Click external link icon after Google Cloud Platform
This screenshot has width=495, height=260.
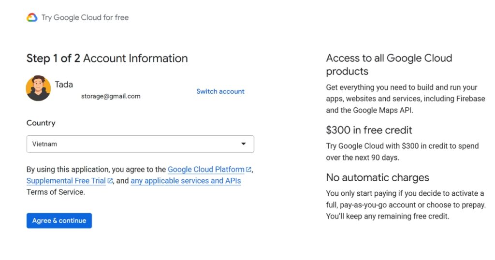point(249,170)
